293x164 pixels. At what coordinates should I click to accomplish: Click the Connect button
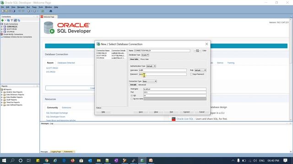pos(186,112)
